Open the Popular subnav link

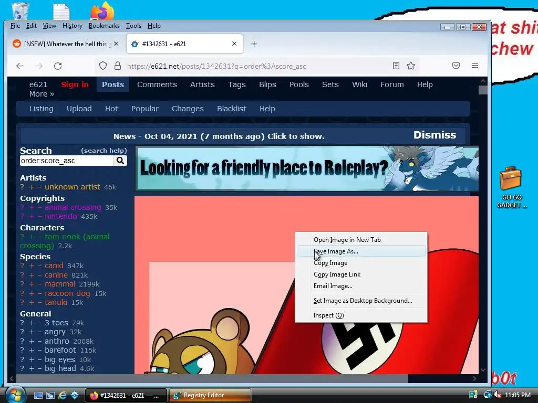pos(145,109)
